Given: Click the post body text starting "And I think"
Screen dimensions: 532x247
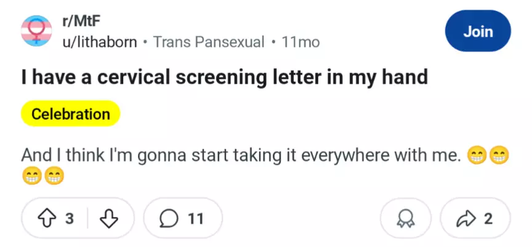Looking at the screenshot, I should click(240, 155).
